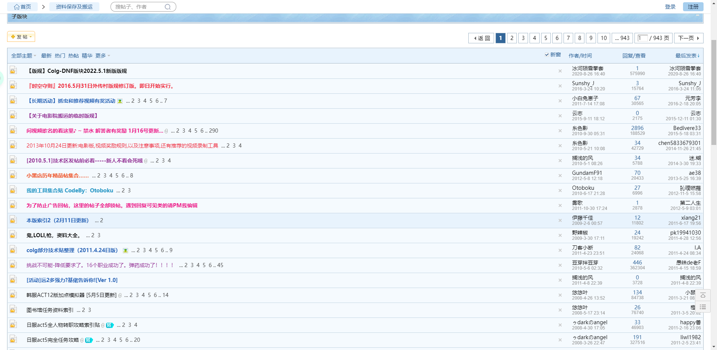This screenshot has width=717, height=350.
Task: Click image icon on colg部分技术贴整理 thread
Action: tap(125, 251)
